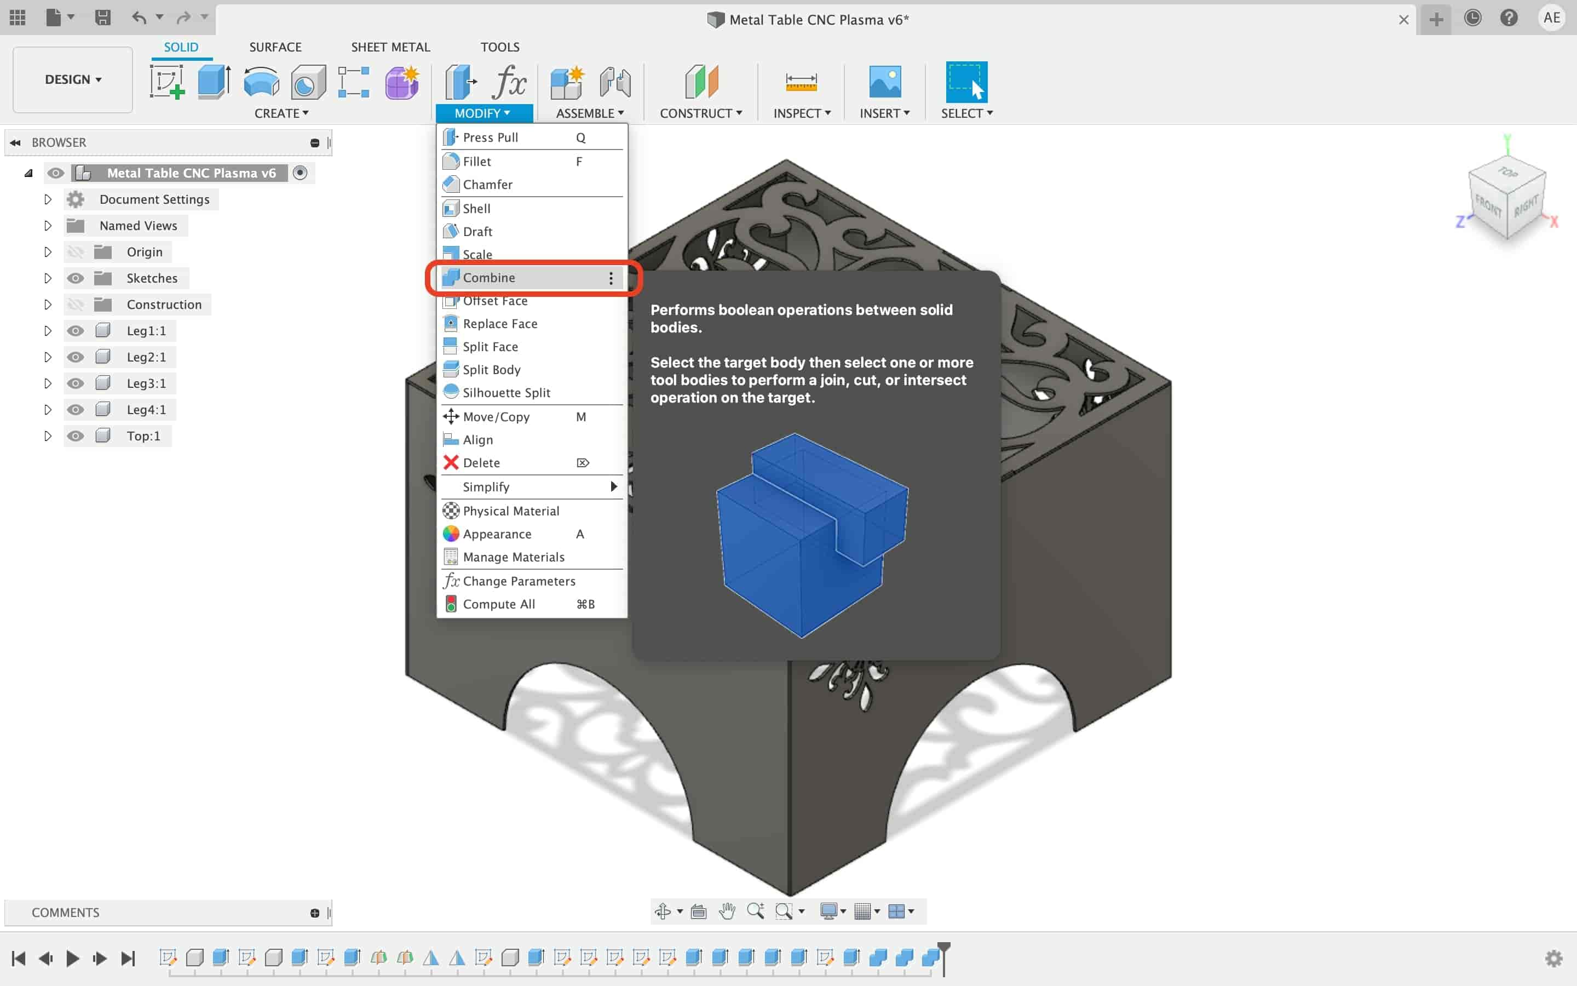
Task: Open the new design tab plus button
Action: pos(1436,20)
